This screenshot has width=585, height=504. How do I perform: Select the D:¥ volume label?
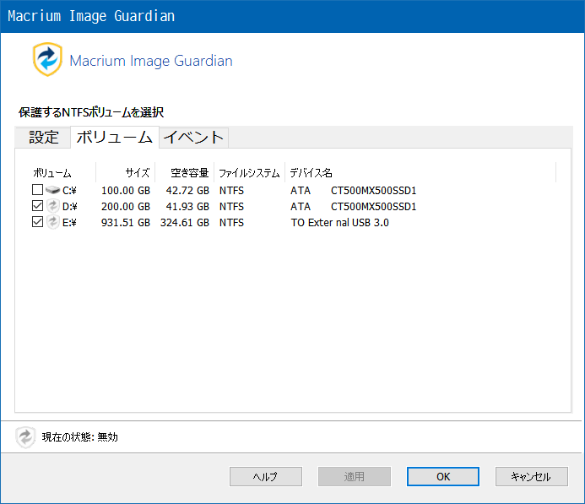69,206
